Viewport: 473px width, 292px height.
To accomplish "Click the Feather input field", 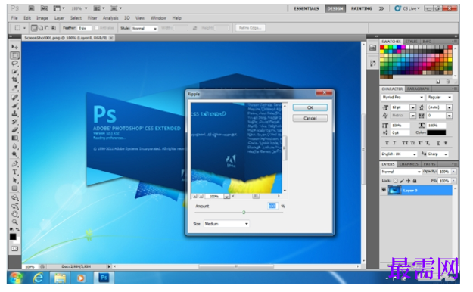I will [85, 28].
